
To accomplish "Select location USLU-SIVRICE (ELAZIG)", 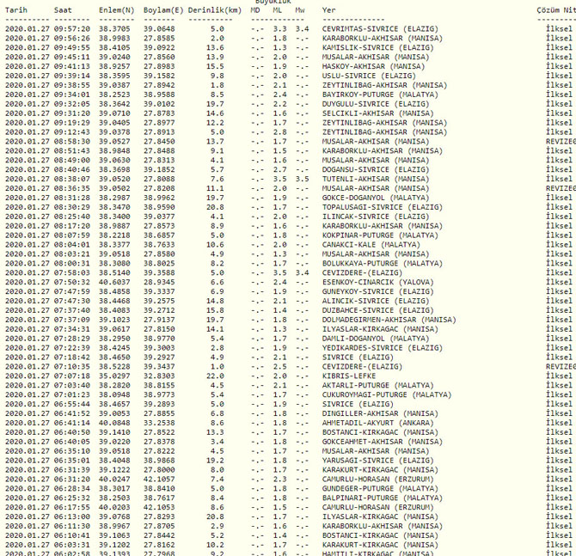I will point(369,76).
